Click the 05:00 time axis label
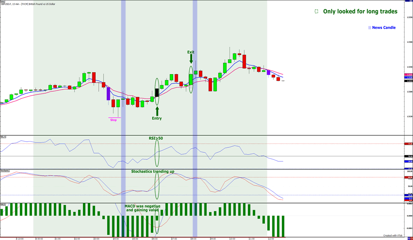Image resolution: width=413 pixels, height=240 pixels. [x=135, y=239]
